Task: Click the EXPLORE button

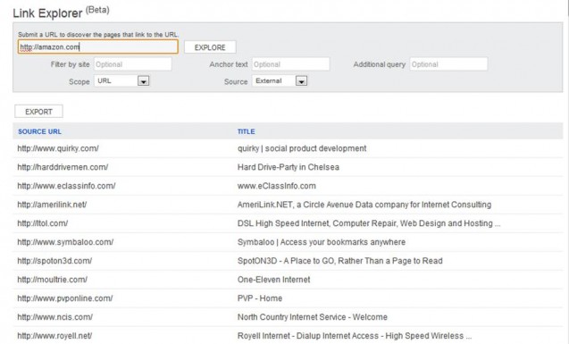Action: [210, 47]
